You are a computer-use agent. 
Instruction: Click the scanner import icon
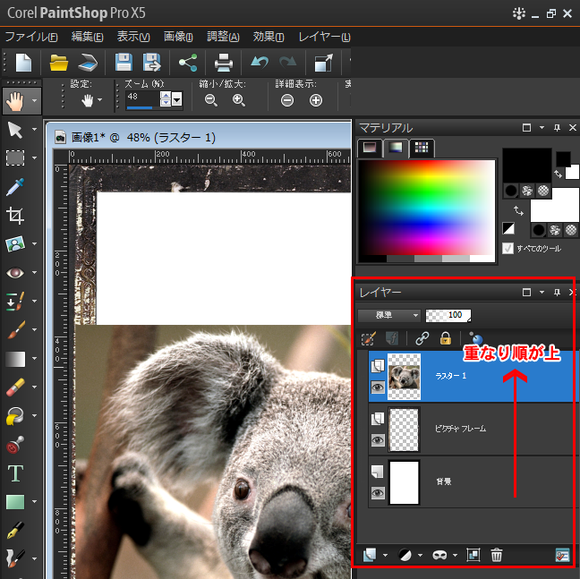[x=88, y=63]
